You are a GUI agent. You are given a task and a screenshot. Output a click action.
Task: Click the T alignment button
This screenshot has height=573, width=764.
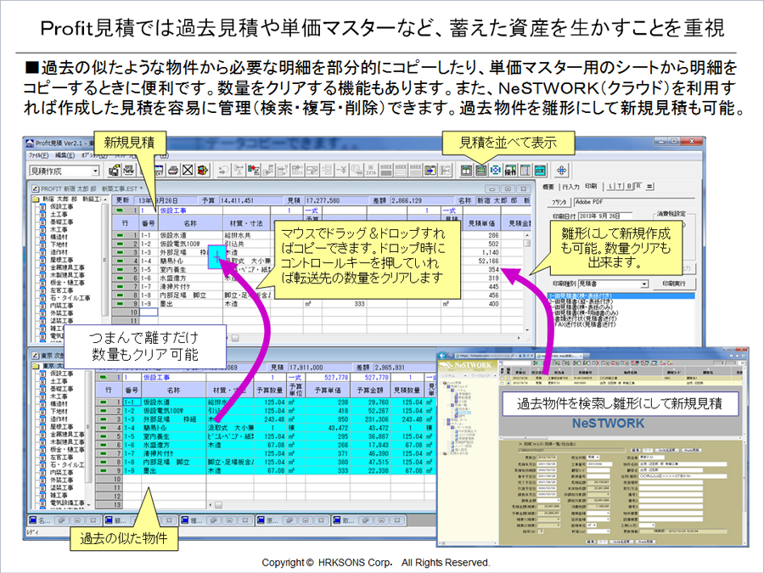click(x=620, y=187)
